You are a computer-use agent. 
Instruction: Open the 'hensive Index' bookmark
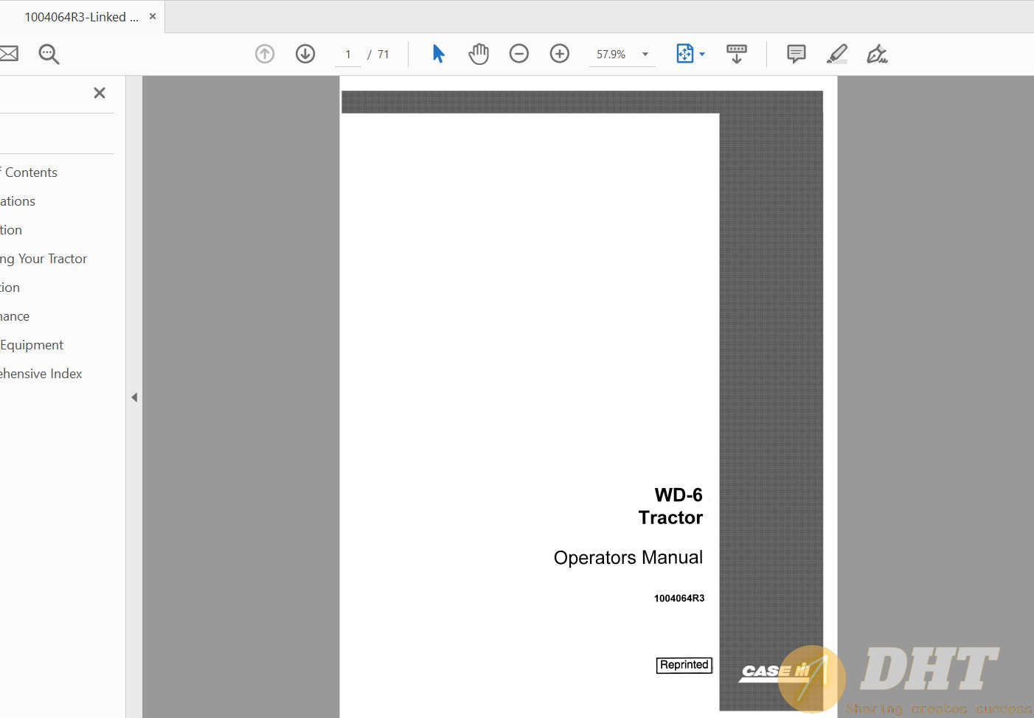tap(41, 374)
